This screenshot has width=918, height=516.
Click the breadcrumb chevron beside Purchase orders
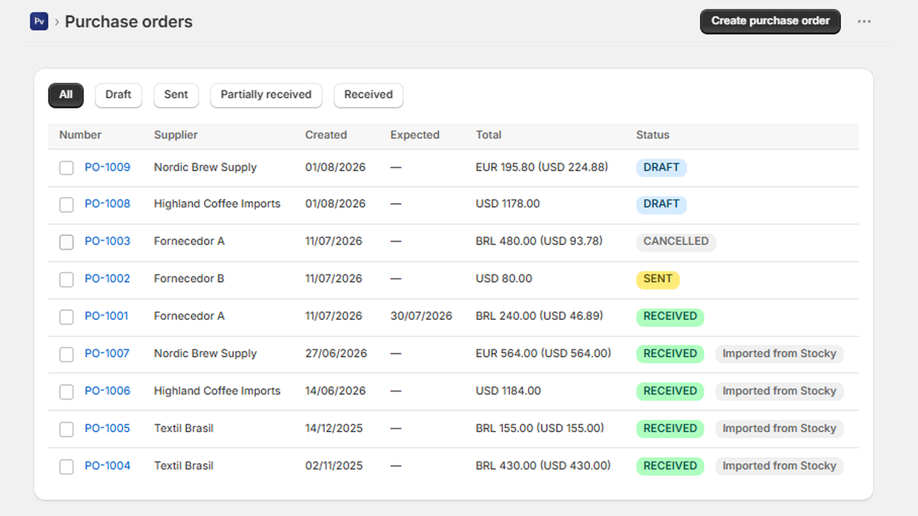click(57, 22)
